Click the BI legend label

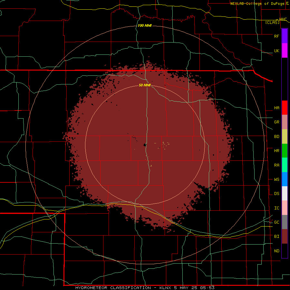(x=276, y=237)
